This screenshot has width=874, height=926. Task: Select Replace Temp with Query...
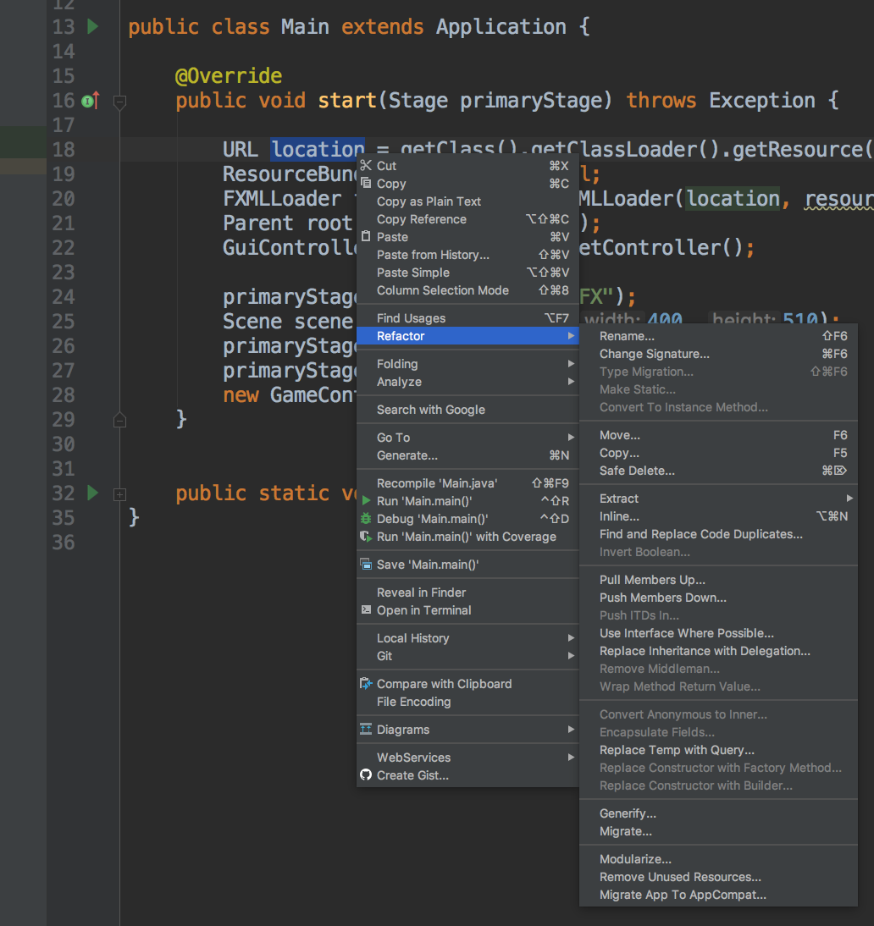click(718, 749)
